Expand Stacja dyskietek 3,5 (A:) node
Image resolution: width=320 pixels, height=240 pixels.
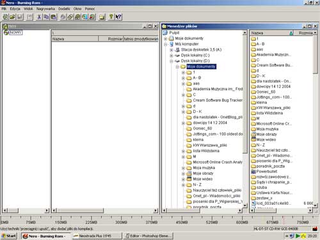pyautogui.click(x=172, y=50)
